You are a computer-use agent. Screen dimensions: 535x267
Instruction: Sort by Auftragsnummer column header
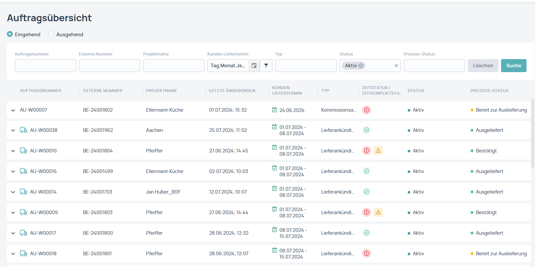40,91
